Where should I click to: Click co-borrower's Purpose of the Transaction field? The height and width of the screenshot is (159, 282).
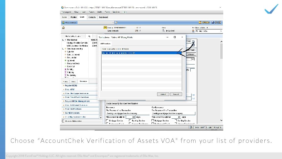(173, 113)
